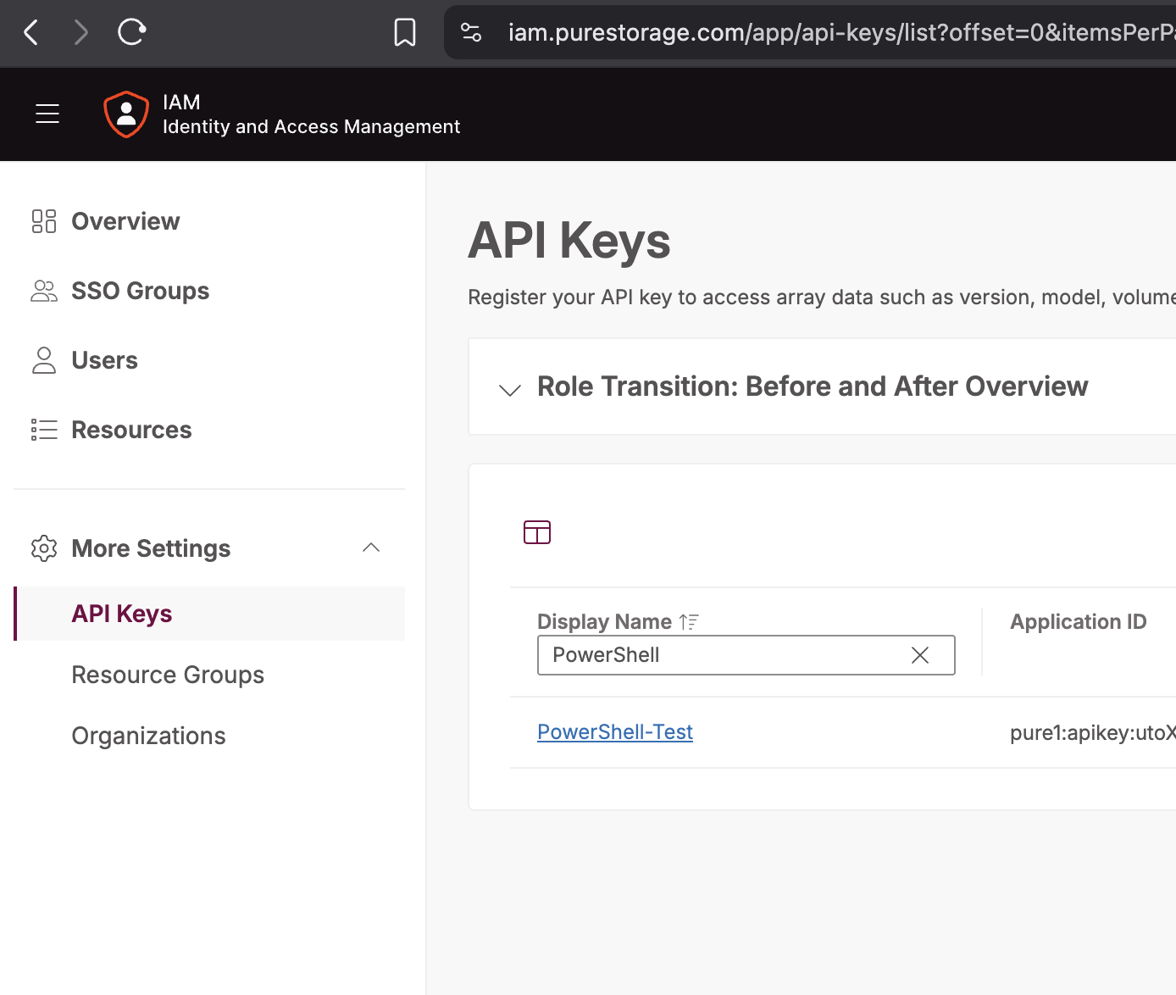Image resolution: width=1176 pixels, height=995 pixels.
Task: Sort by Display Name using the sort icon
Action: click(x=689, y=622)
